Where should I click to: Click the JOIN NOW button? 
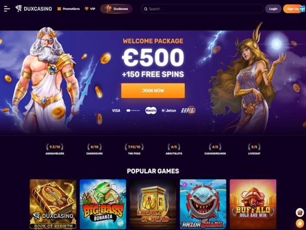point(153,91)
